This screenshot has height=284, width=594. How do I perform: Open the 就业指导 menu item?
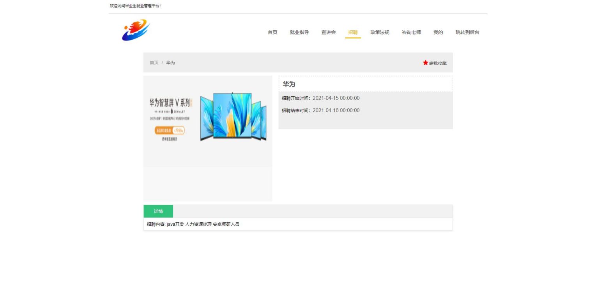(299, 32)
